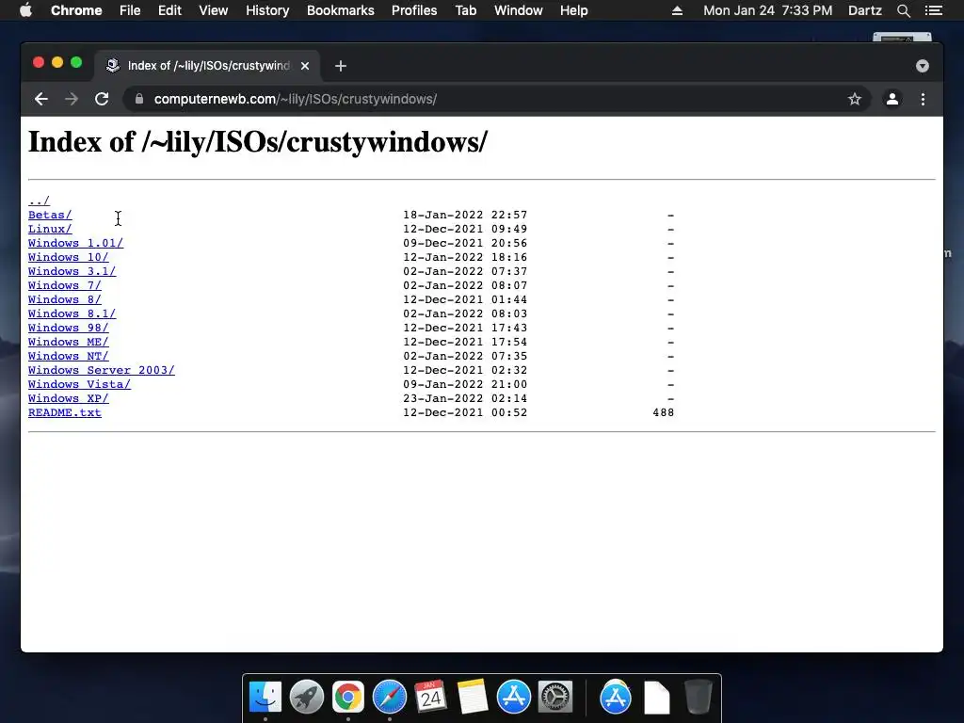Open the Windows 3.1/ folder link
This screenshot has height=723, width=964.
72,271
